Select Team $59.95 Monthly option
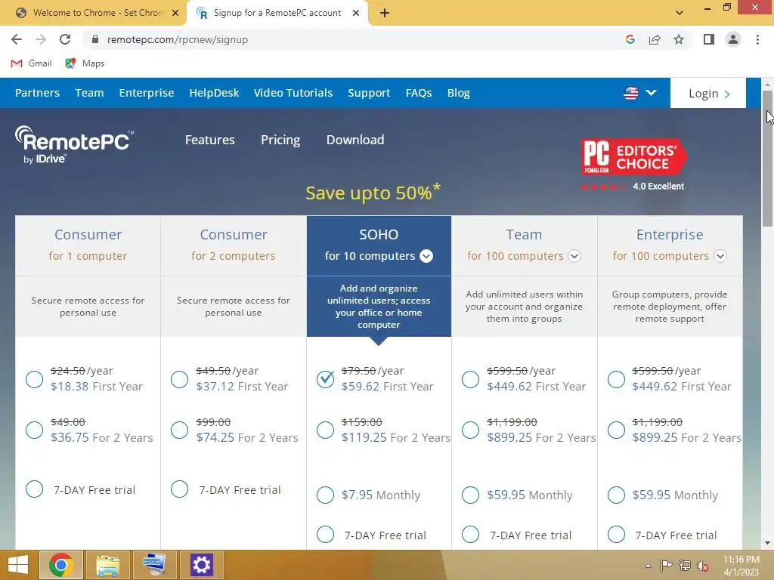The image size is (774, 580). (x=470, y=495)
